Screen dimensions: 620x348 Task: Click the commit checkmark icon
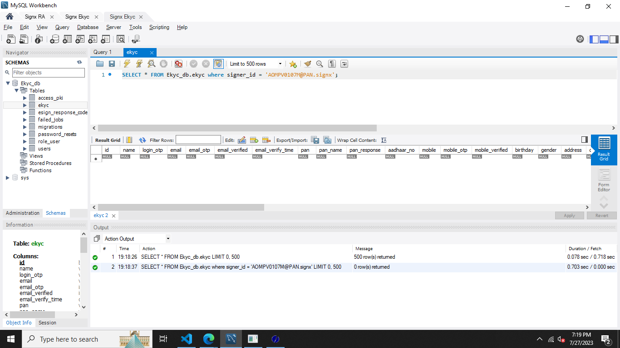(x=193, y=64)
